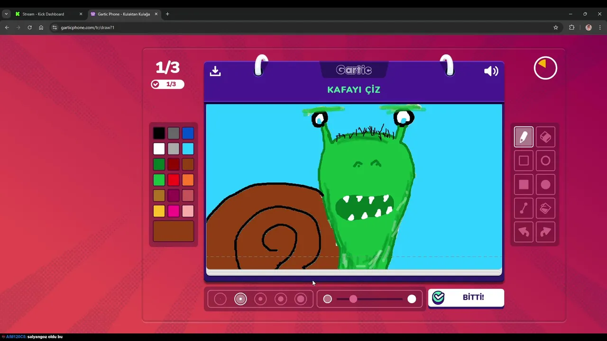Open a new browser tab

pos(167,14)
